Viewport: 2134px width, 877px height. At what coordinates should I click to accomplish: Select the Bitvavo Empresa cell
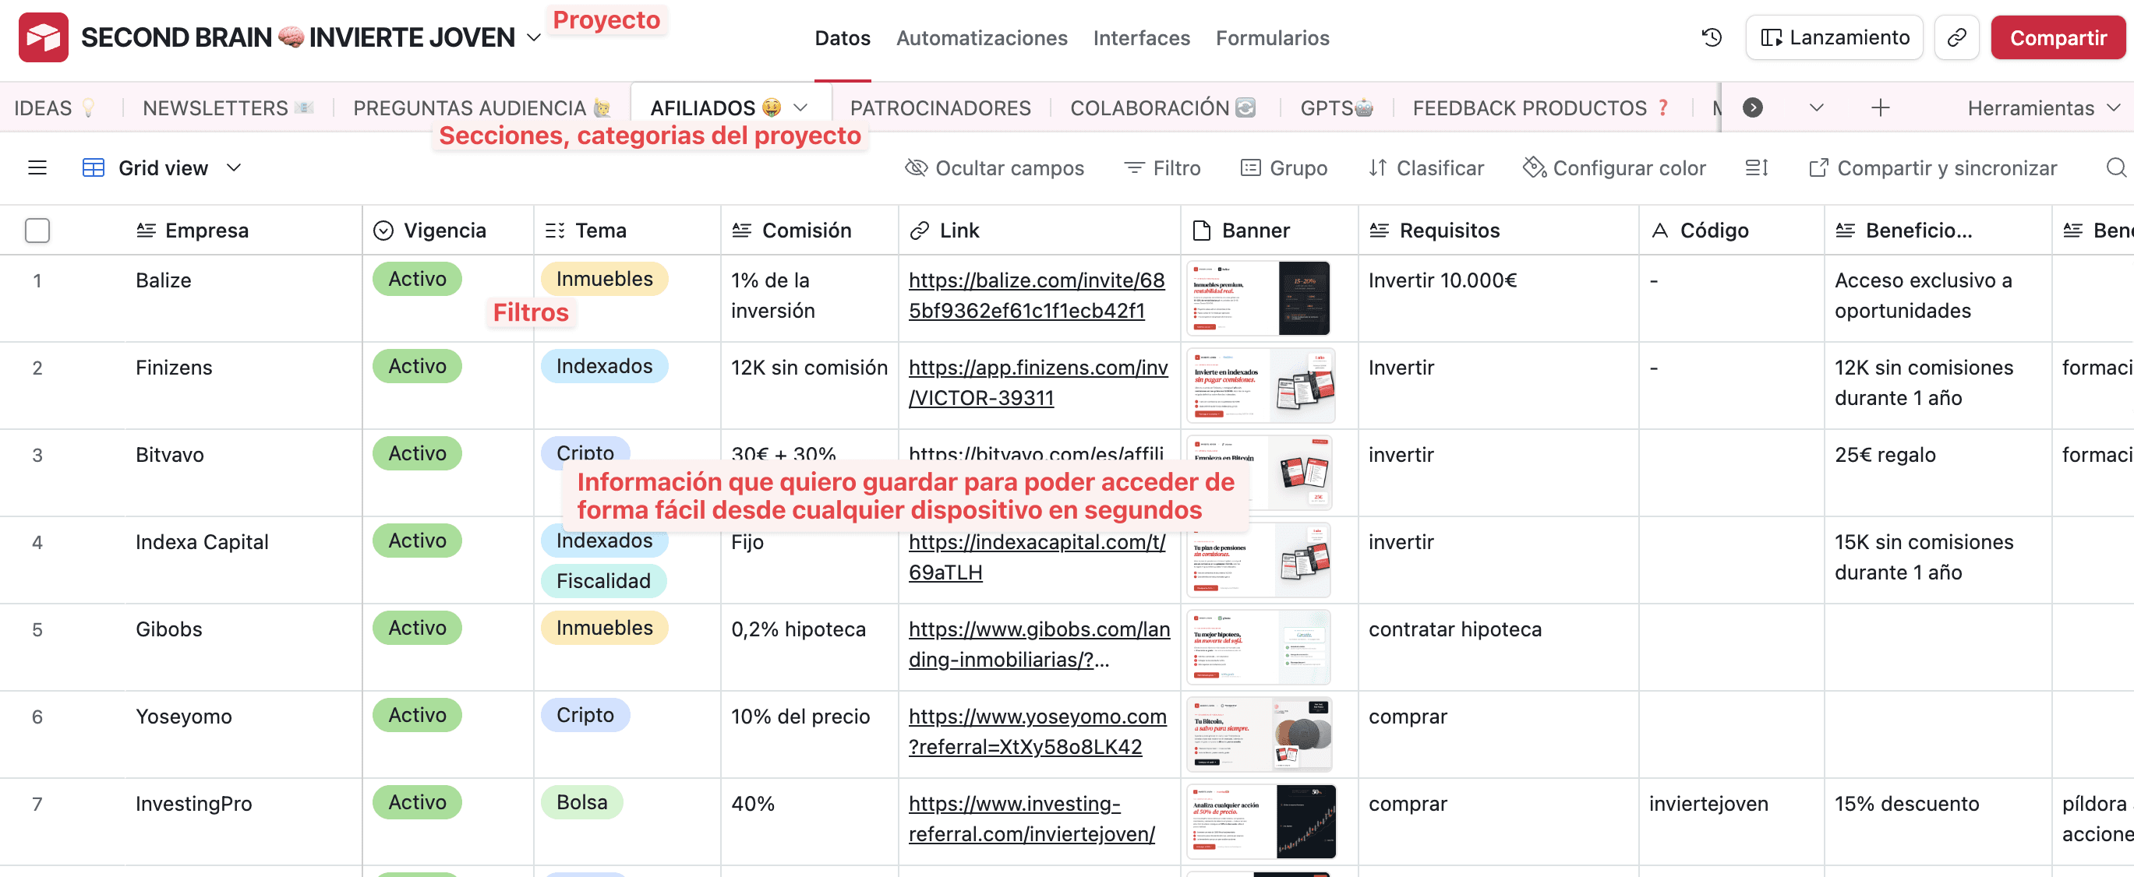tap(243, 473)
